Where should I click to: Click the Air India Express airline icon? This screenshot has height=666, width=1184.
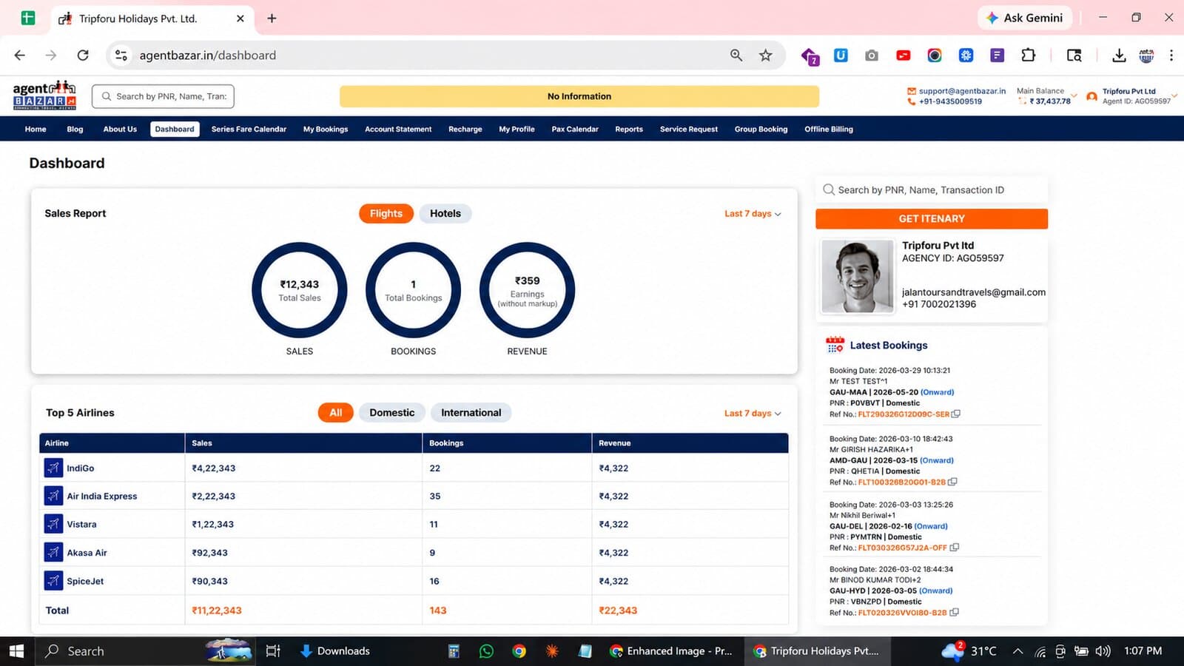[53, 496]
